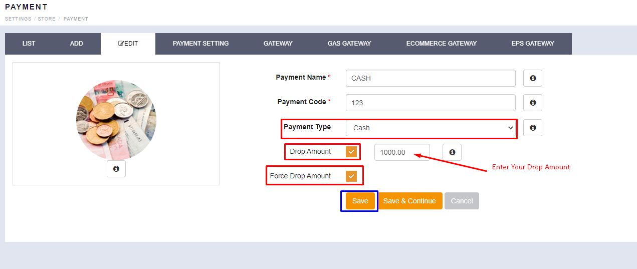Open the EPS Gateway tab
The width and height of the screenshot is (637, 269).
pos(532,44)
